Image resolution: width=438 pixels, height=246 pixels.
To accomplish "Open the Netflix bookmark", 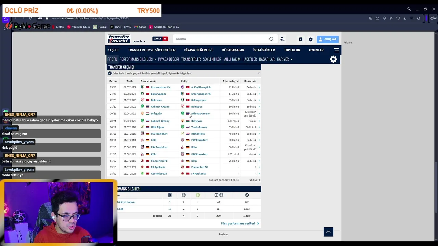I will (x=58, y=27).
